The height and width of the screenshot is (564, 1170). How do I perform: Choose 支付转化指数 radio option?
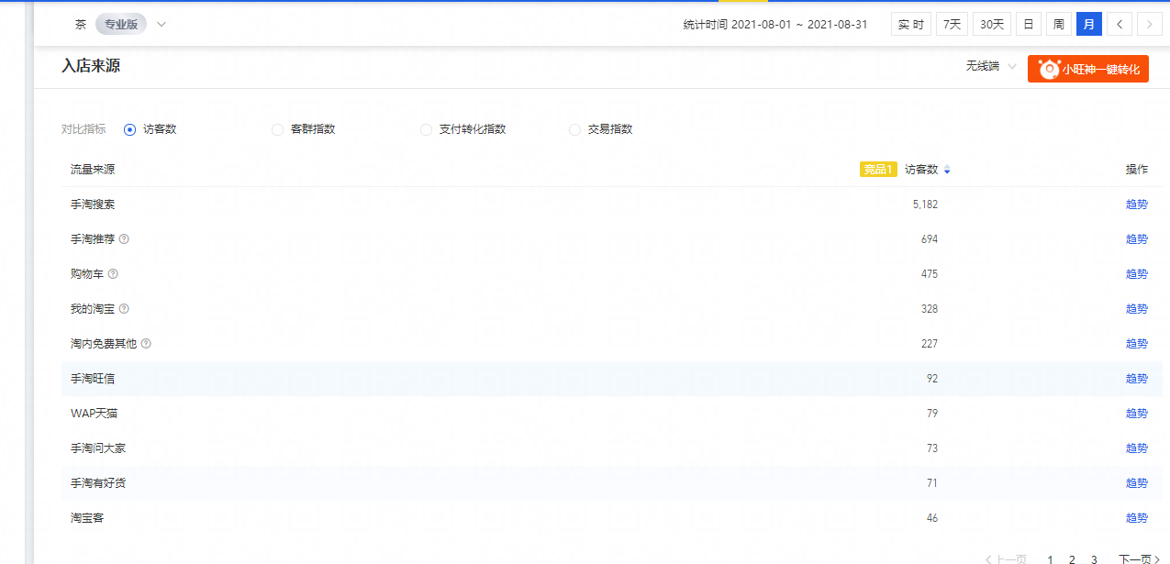[x=426, y=129]
